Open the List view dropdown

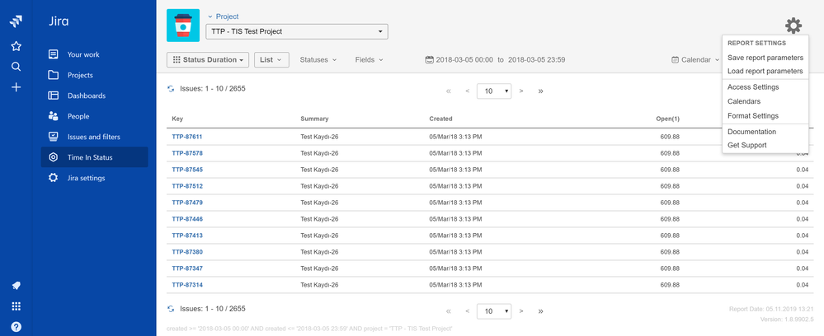(271, 60)
